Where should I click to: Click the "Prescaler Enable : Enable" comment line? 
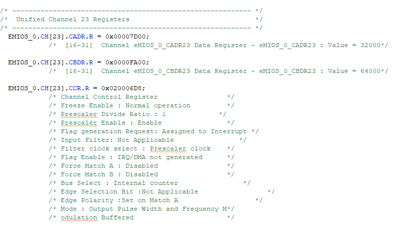click(111, 123)
